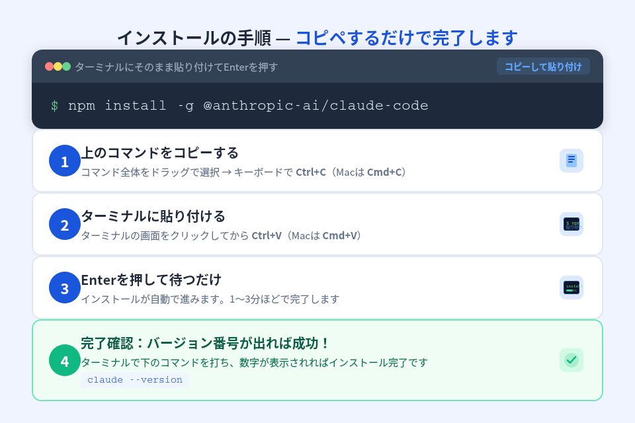The image size is (635, 423).
Task: Click the red terminal window dot
Action: tap(49, 67)
